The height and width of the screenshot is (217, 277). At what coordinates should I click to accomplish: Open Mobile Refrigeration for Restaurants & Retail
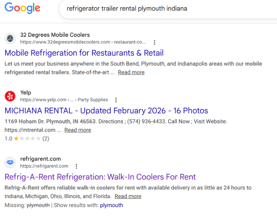pos(84,53)
